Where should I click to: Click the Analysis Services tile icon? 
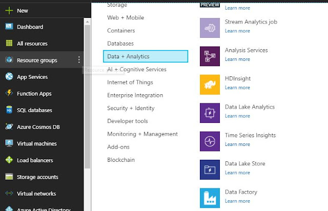click(210, 56)
